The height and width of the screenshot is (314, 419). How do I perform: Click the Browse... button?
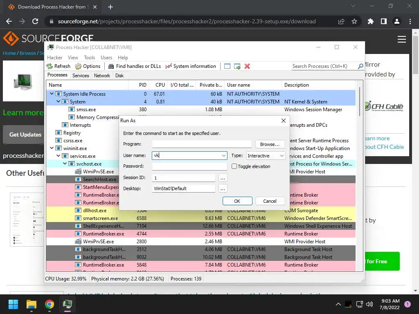270,144
